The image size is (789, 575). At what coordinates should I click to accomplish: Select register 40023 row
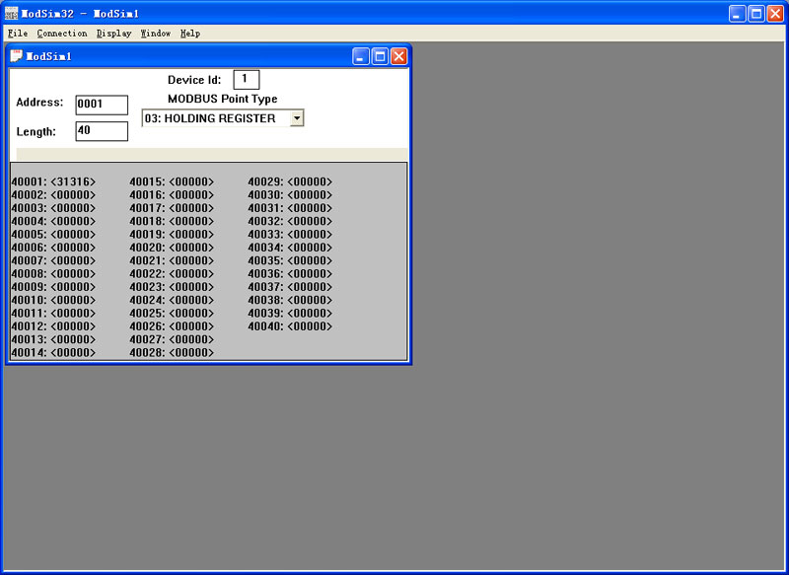tap(172, 286)
